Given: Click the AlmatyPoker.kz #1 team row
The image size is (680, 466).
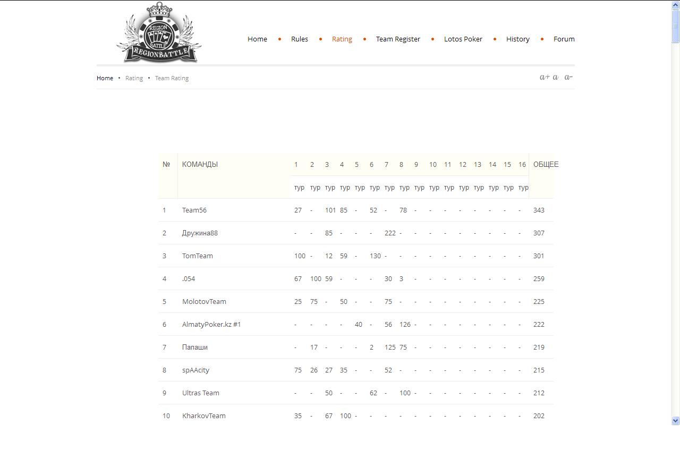Looking at the screenshot, I should (211, 325).
